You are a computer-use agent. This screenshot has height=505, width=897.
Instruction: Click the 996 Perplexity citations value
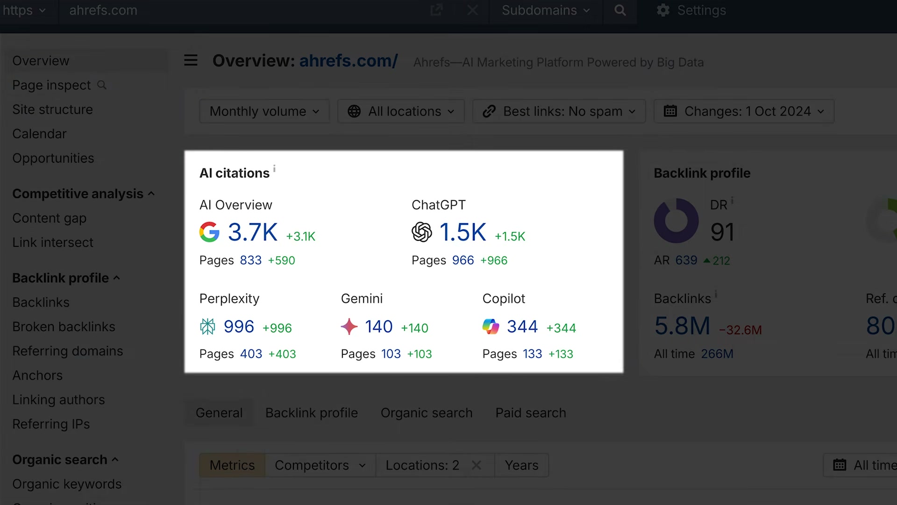click(239, 326)
